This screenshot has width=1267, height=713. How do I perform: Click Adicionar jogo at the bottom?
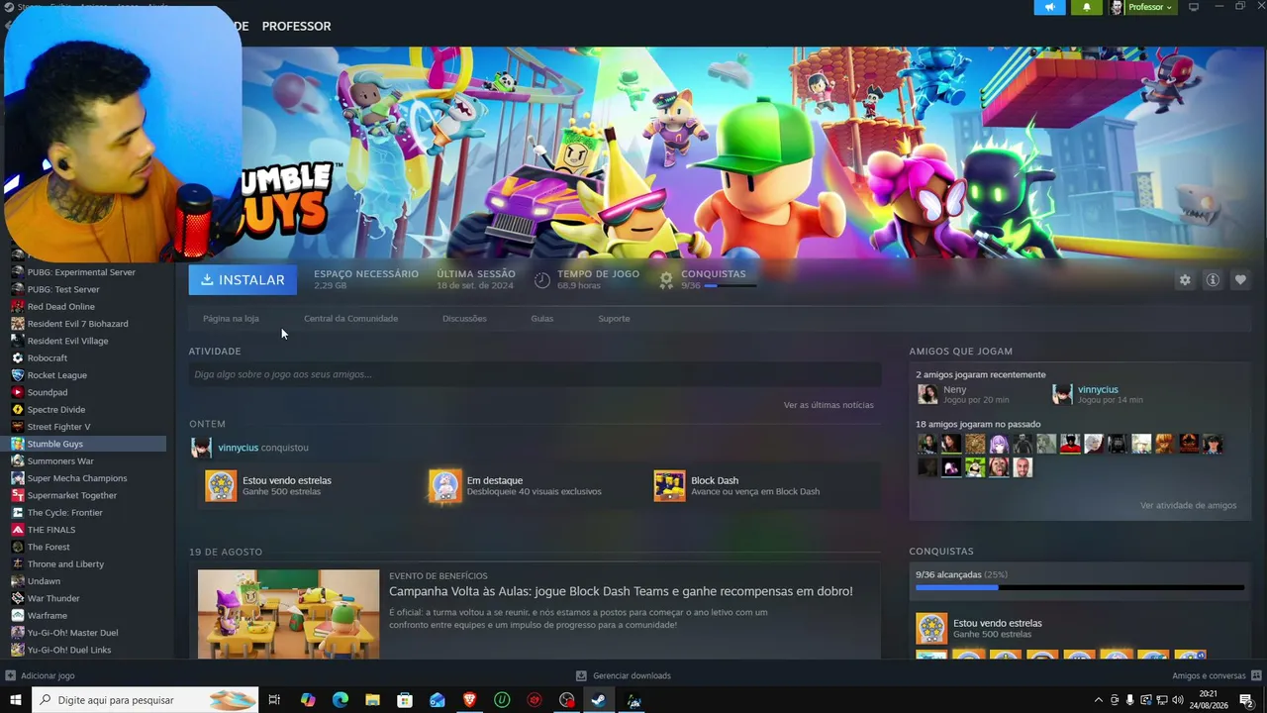48,675
